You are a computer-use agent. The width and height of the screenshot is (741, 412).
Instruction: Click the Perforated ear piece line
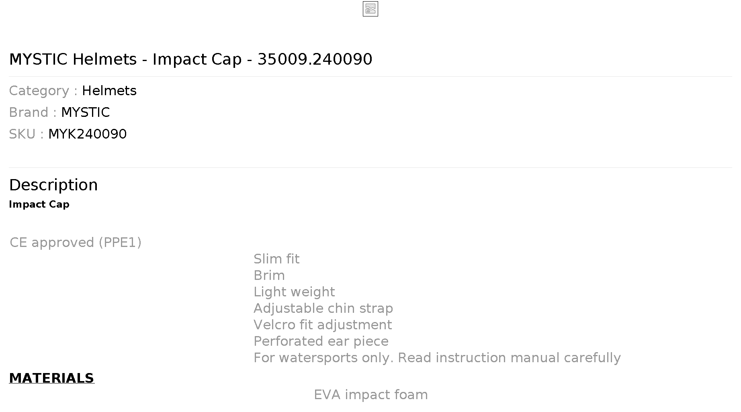click(321, 341)
